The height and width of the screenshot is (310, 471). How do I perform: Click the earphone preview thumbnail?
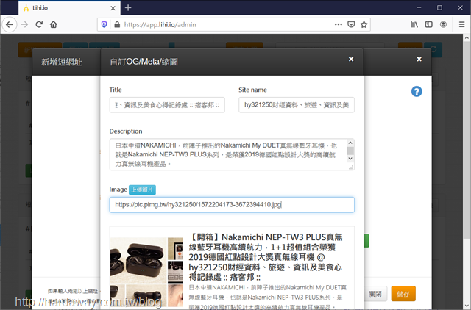click(x=146, y=273)
